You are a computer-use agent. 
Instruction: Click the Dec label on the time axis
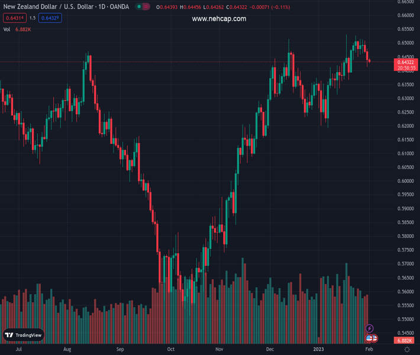(x=270, y=350)
